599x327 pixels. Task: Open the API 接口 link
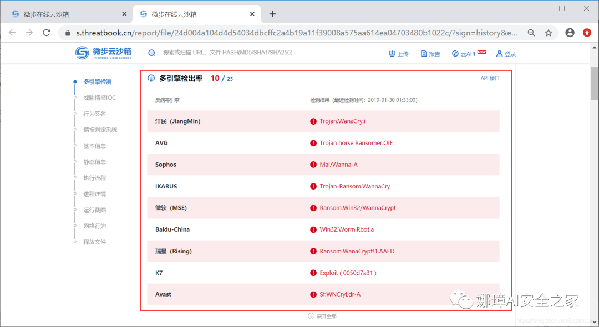click(x=490, y=78)
